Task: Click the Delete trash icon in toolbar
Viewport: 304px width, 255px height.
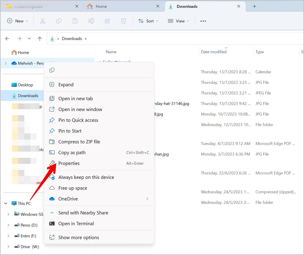Action: 123,21
